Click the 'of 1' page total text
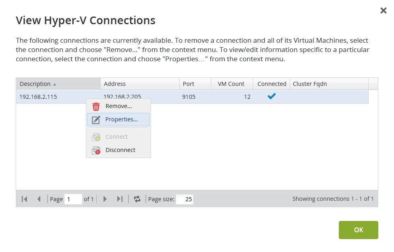The image size is (394, 252). coord(89,199)
